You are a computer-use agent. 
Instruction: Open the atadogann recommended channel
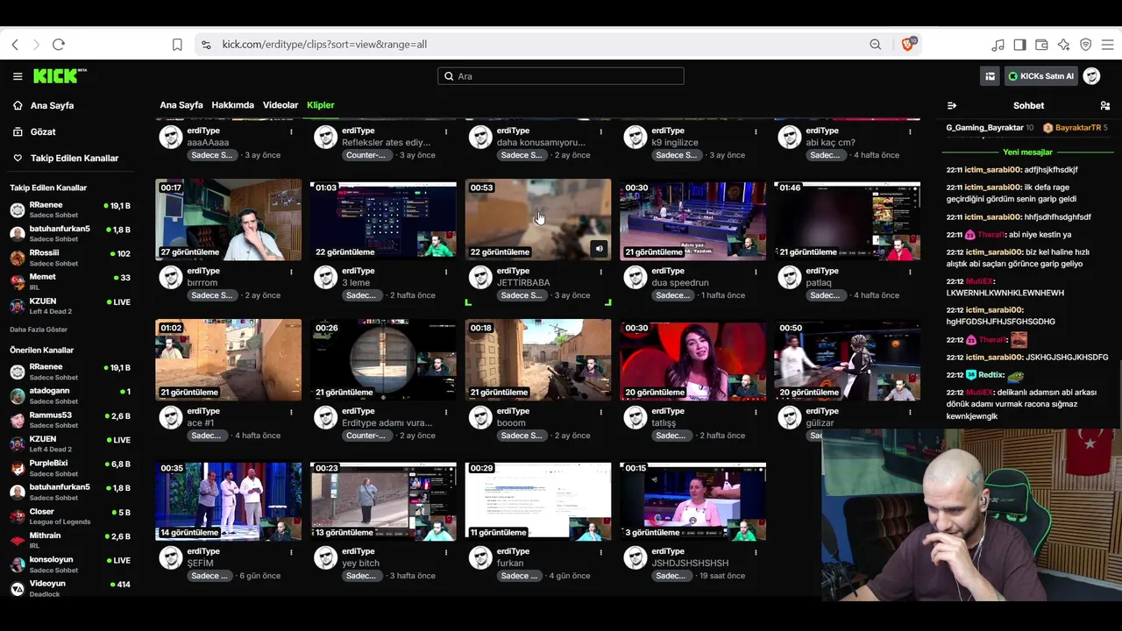70,395
